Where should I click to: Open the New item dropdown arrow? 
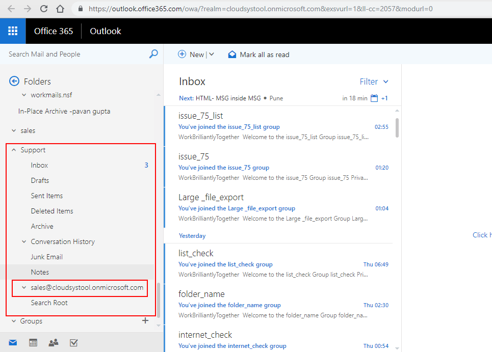point(211,54)
